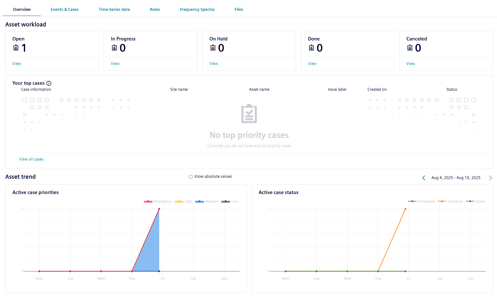Click the High priority legend color swatch
497x296 pixels.
[x=179, y=202]
